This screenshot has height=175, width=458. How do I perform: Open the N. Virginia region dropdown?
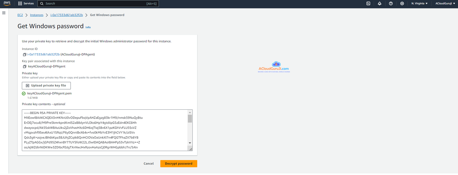pyautogui.click(x=419, y=3)
